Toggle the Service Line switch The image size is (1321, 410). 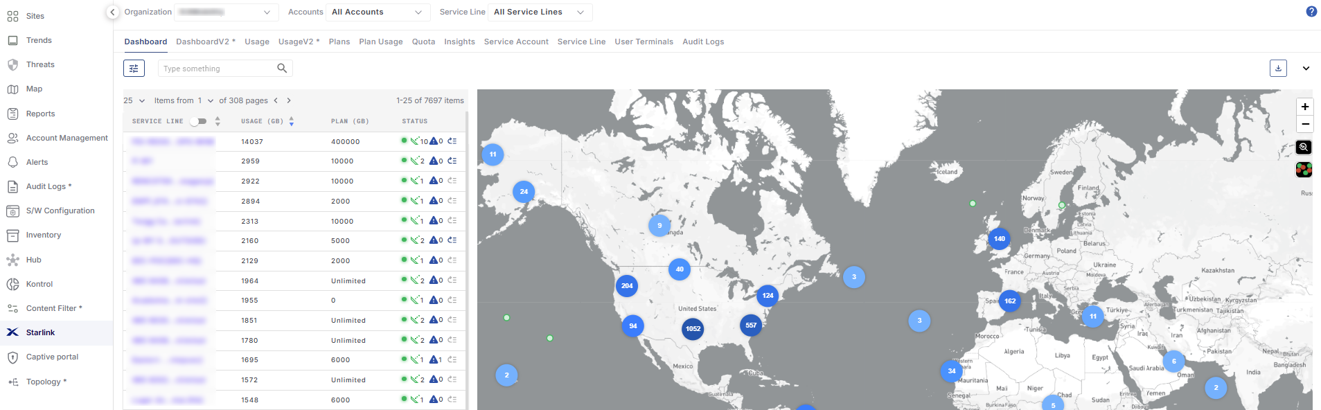point(199,121)
